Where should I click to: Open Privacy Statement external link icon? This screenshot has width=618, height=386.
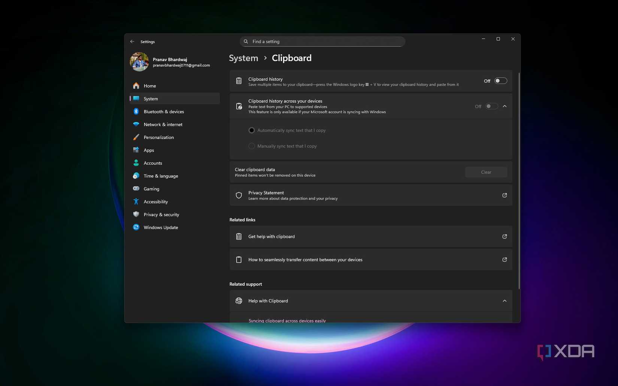coord(505,195)
